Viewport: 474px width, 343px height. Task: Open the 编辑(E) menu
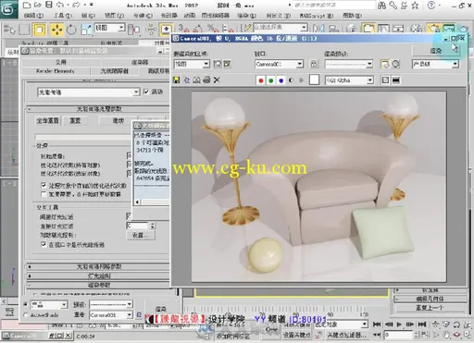tap(33, 16)
